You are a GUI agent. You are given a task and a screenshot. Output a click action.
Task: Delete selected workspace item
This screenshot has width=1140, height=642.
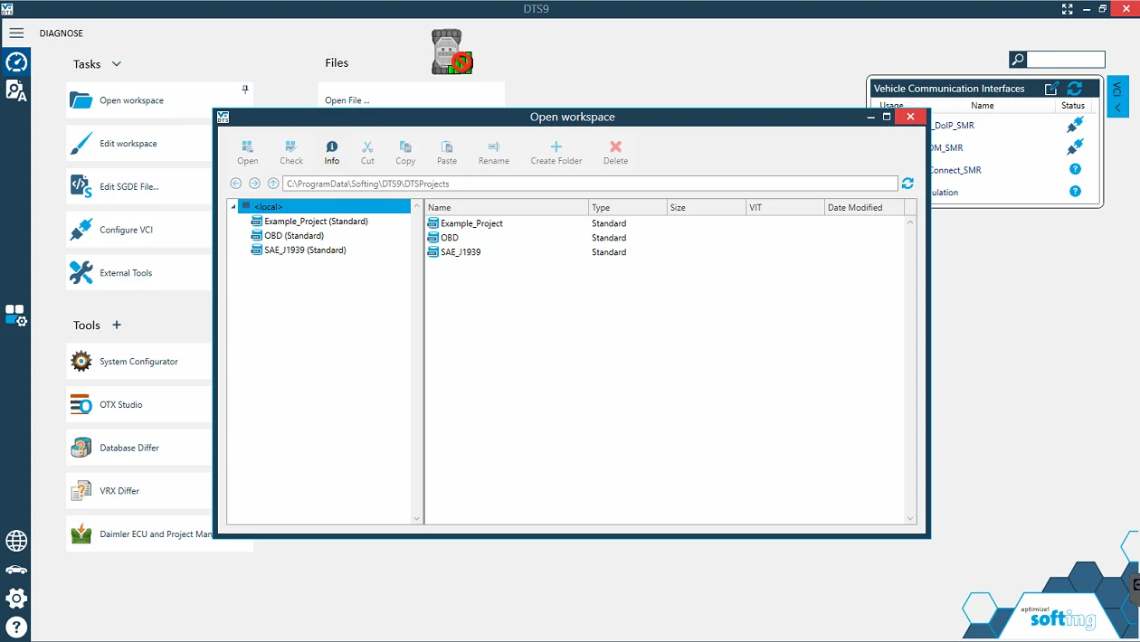point(615,152)
